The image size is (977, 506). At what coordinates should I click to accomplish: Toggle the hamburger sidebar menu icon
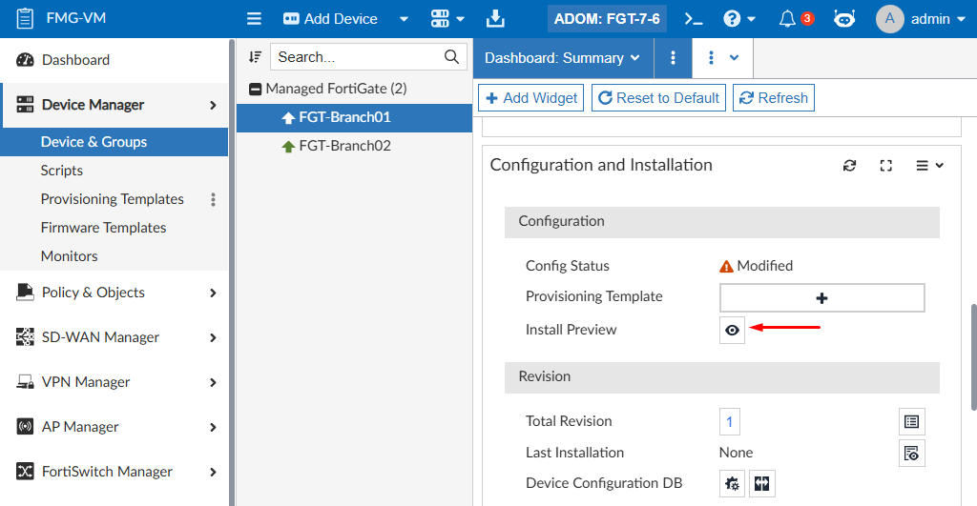(254, 19)
